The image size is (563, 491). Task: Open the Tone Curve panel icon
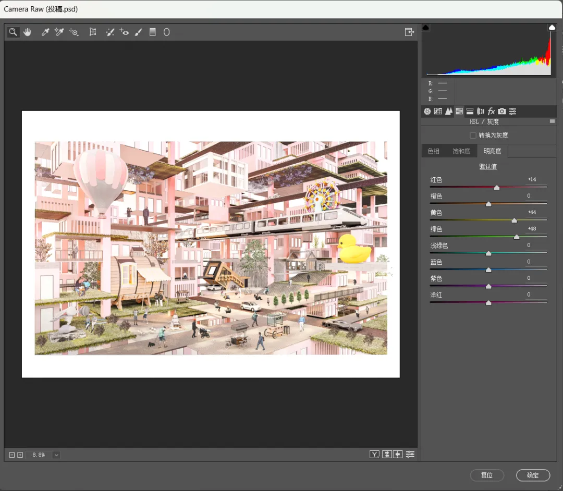[x=438, y=111]
